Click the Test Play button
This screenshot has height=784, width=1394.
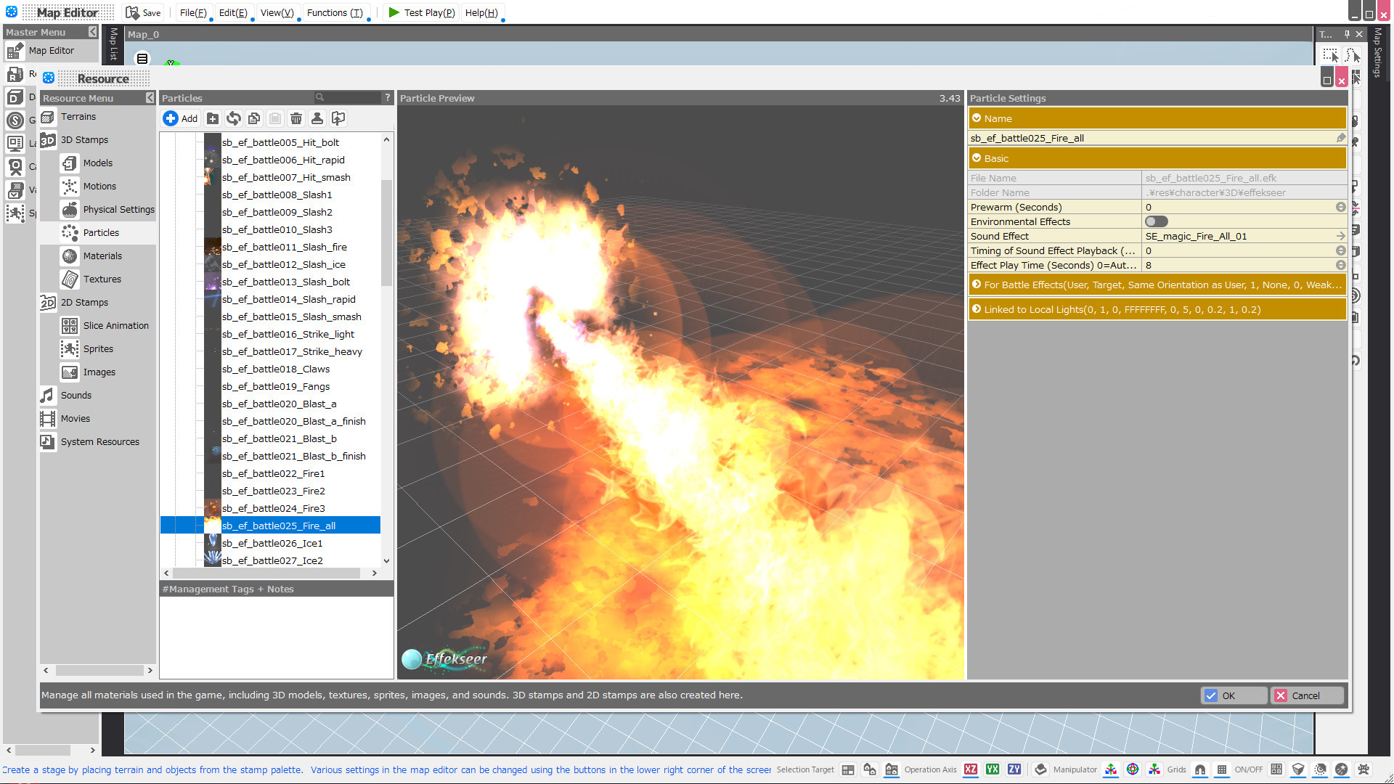pos(421,12)
